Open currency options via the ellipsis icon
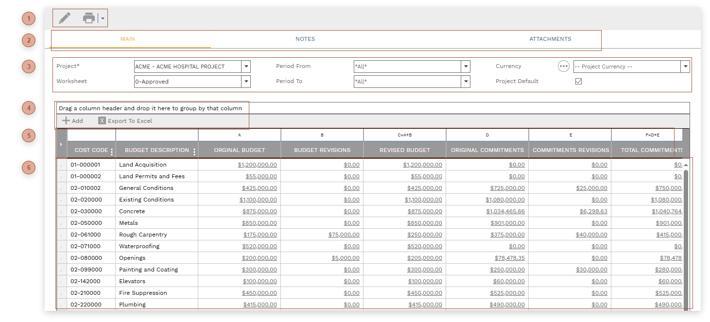710x322 pixels. click(x=563, y=66)
